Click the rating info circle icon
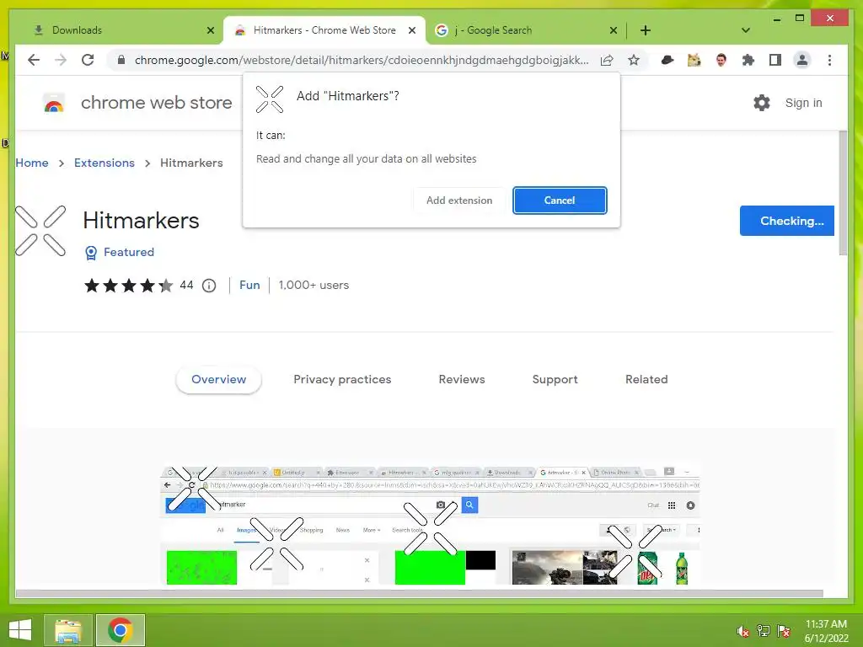 (209, 286)
